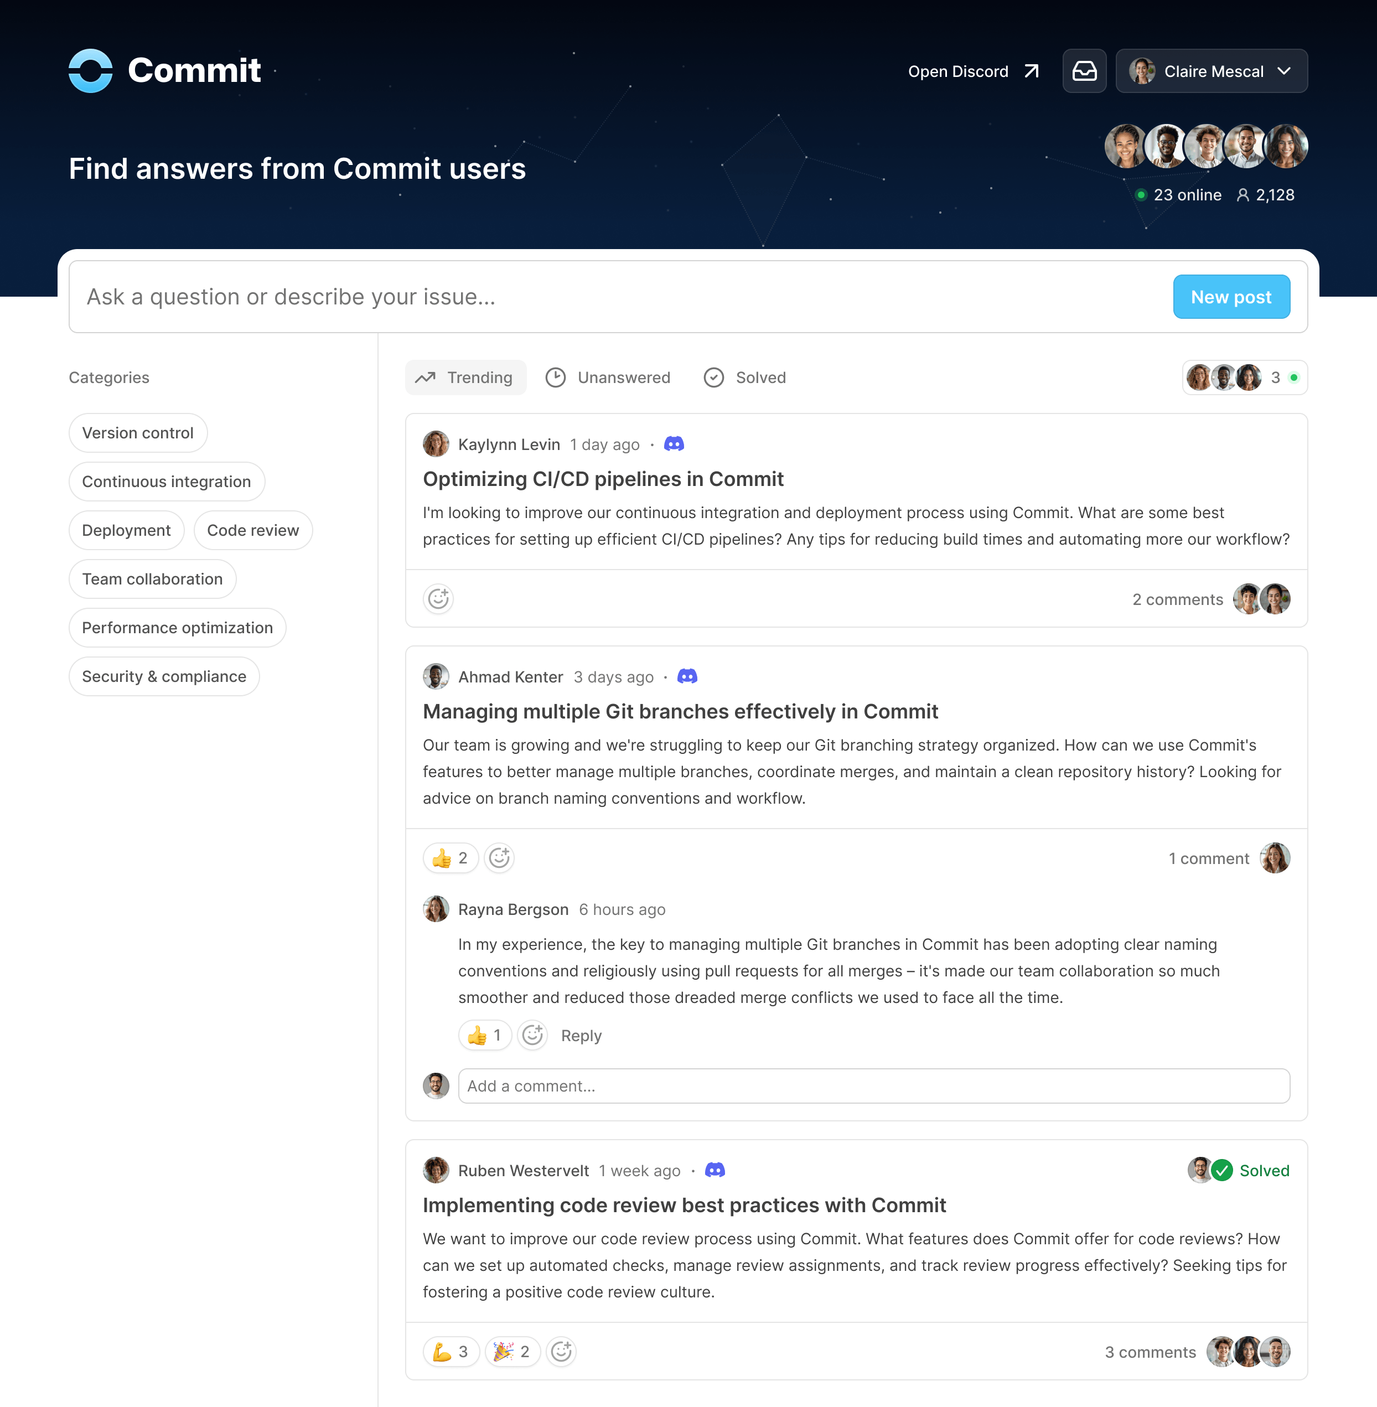This screenshot has height=1407, width=1377.
Task: Click Reply on Rayna Bergson's comment
Action: click(581, 1035)
